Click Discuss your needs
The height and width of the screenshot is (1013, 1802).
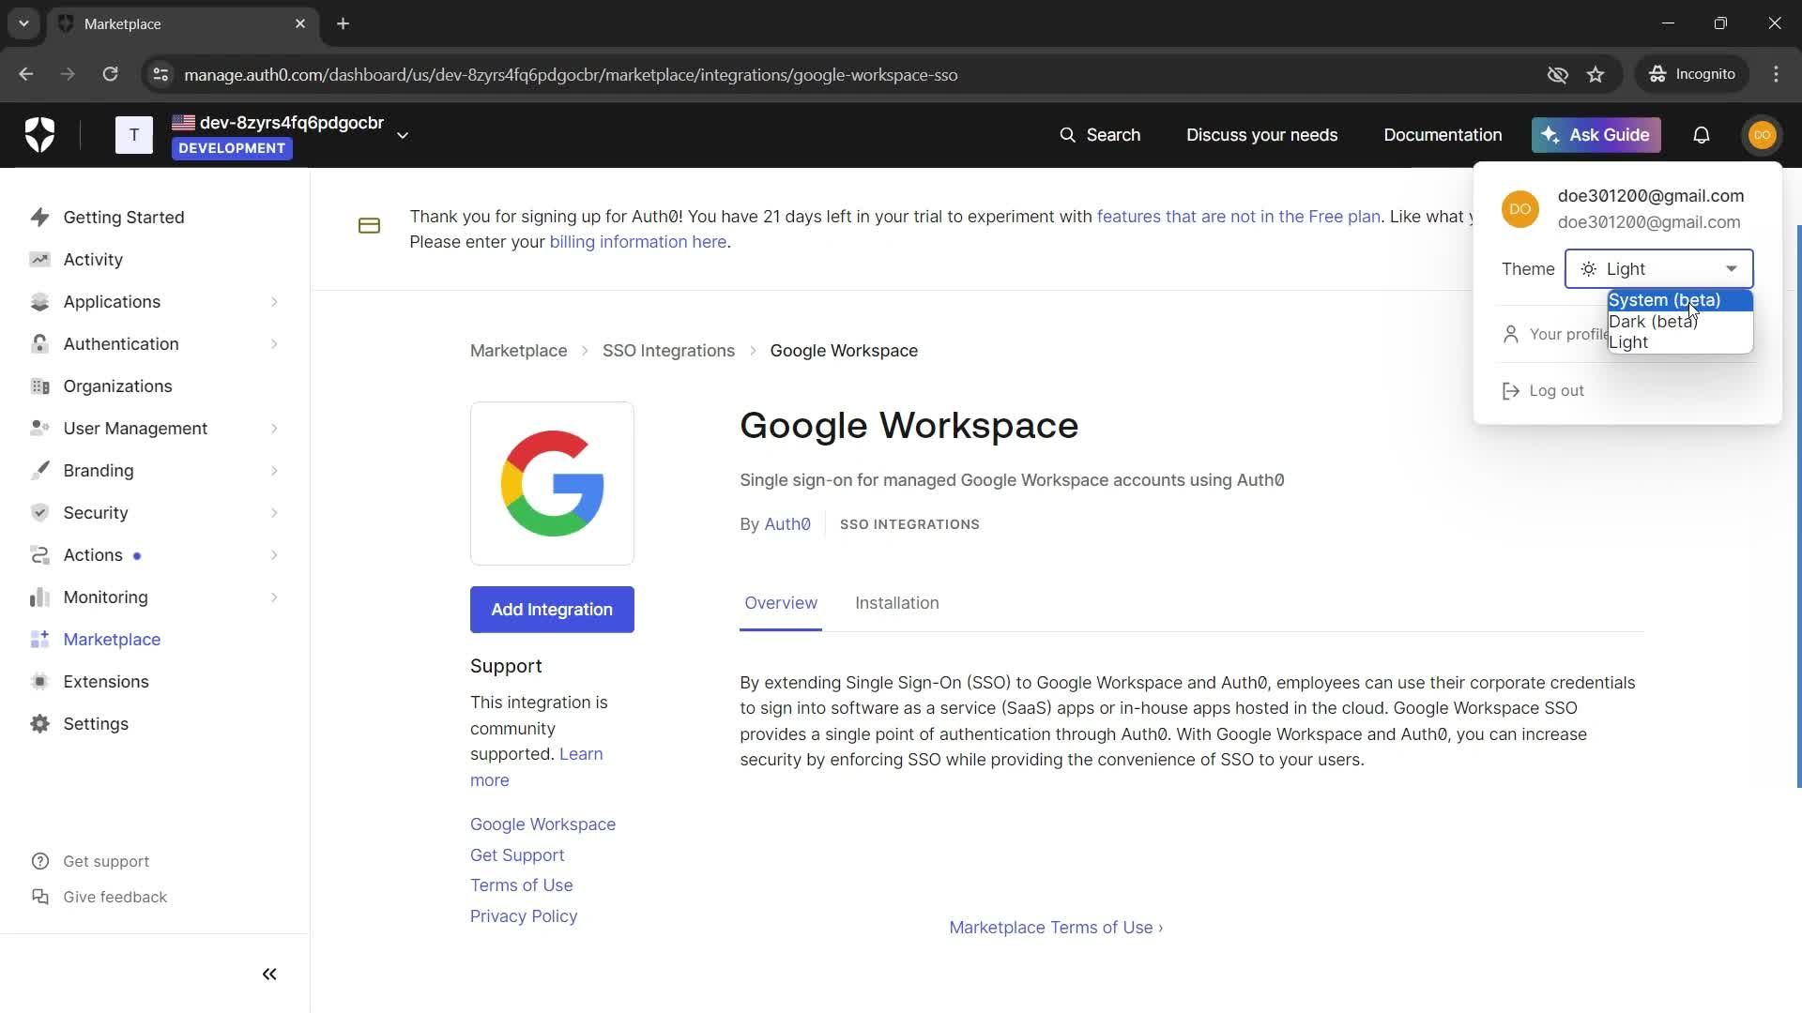[x=1261, y=135]
